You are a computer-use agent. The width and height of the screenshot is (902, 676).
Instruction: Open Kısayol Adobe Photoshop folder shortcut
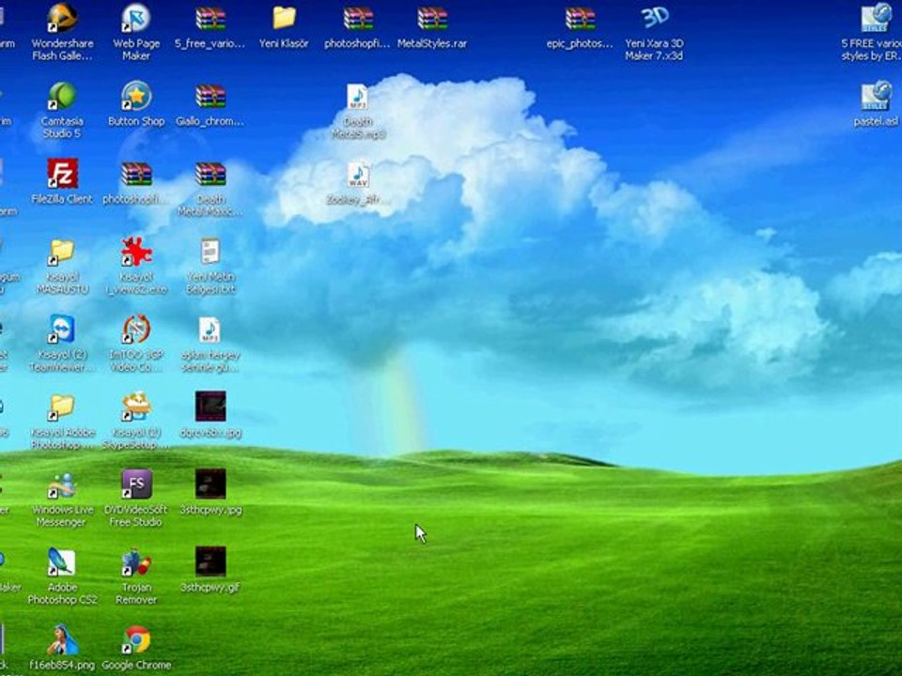(x=62, y=407)
